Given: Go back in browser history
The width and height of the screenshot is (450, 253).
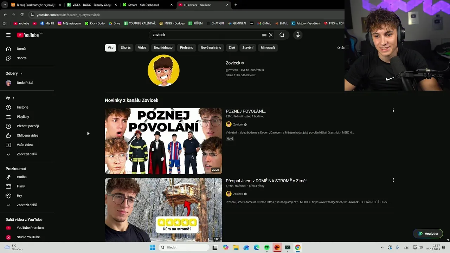Looking at the screenshot, I should [x=5, y=15].
